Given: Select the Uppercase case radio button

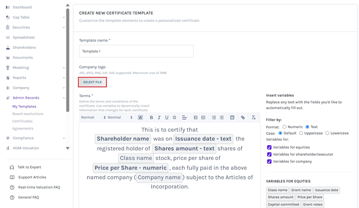Looking at the screenshot, I should pos(301,133).
